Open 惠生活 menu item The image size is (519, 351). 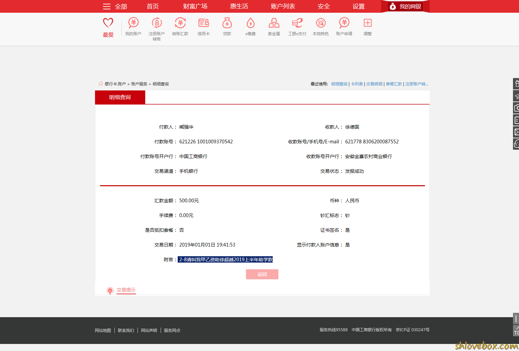[239, 6]
